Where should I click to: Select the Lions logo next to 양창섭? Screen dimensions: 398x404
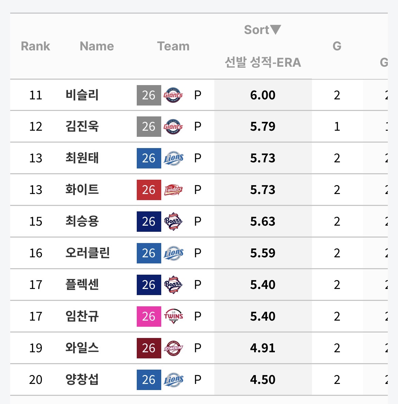click(173, 380)
